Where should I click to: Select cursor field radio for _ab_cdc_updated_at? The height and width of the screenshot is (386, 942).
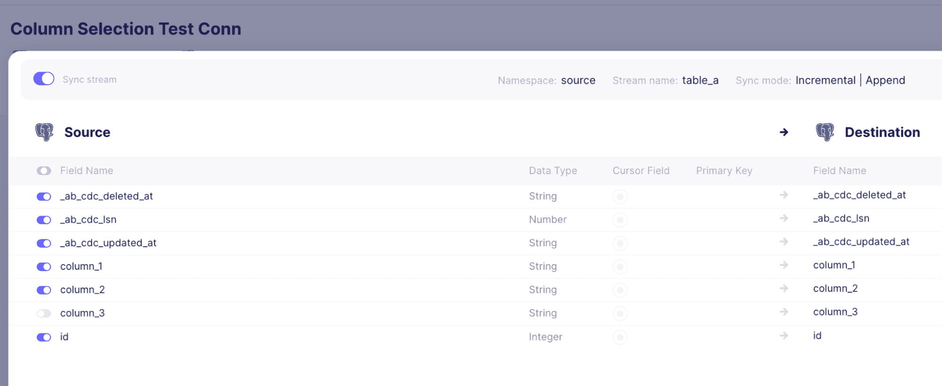(x=620, y=243)
